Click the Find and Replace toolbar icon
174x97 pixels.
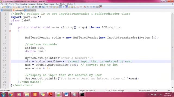click(x=43, y=7)
